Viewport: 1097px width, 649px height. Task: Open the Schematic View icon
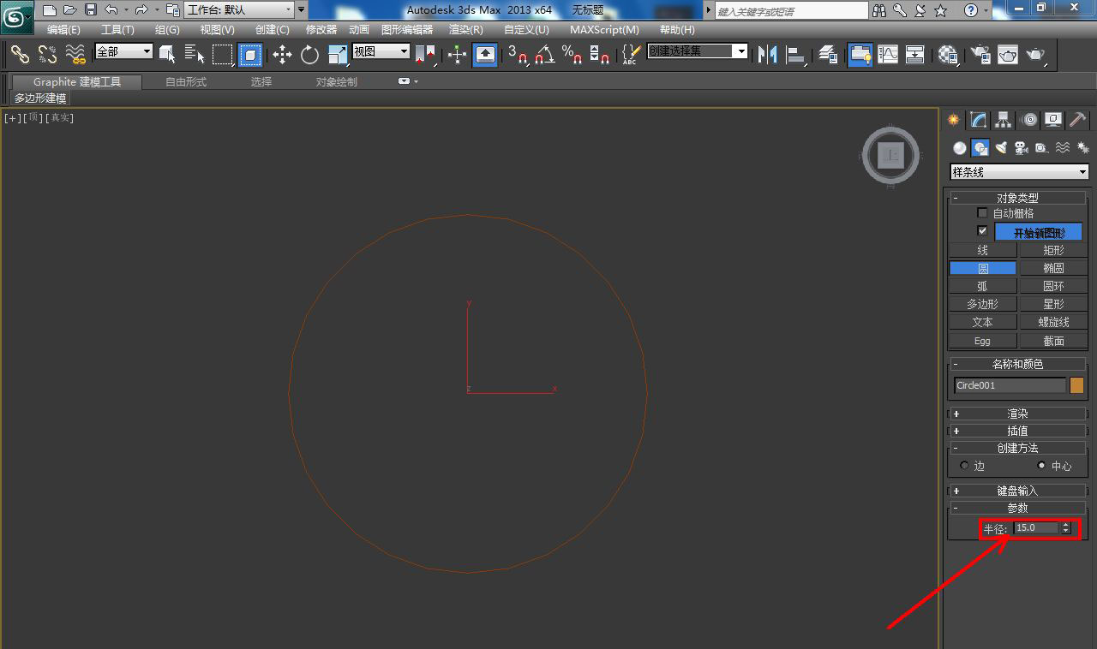(x=915, y=54)
